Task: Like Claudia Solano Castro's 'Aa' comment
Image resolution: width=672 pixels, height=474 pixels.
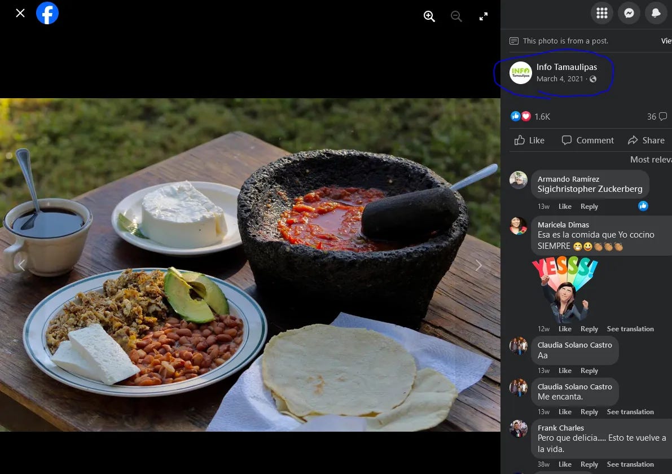Action: coord(565,371)
